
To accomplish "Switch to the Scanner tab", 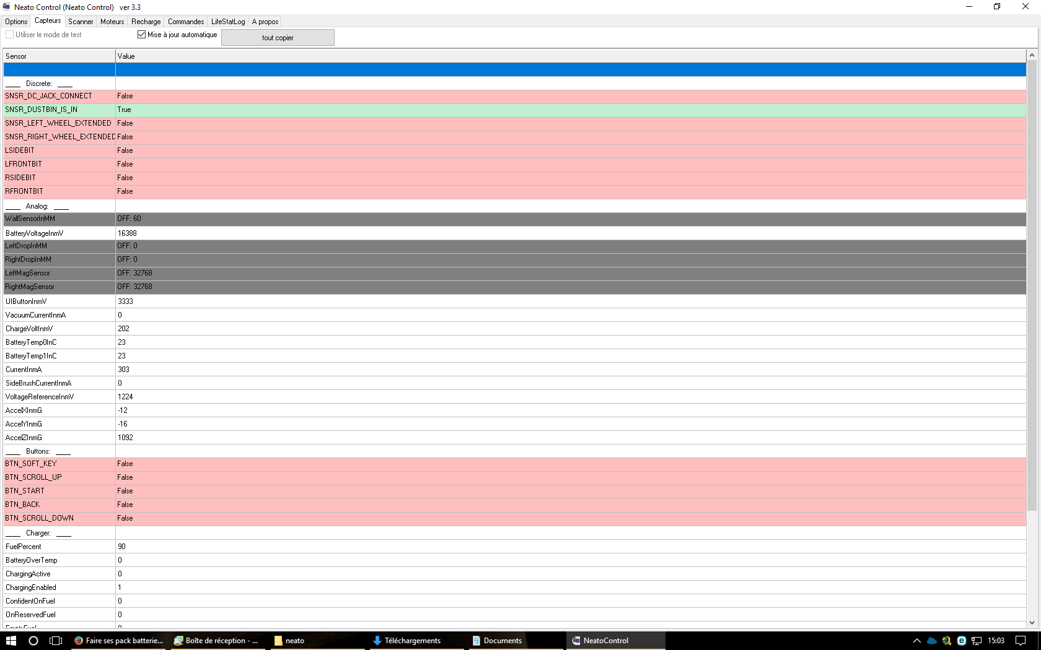I will click(81, 22).
